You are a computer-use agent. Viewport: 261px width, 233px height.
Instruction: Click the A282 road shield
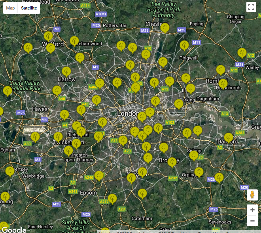point(240,133)
